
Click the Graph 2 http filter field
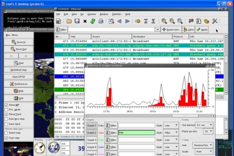pyautogui.click(x=136, y=133)
